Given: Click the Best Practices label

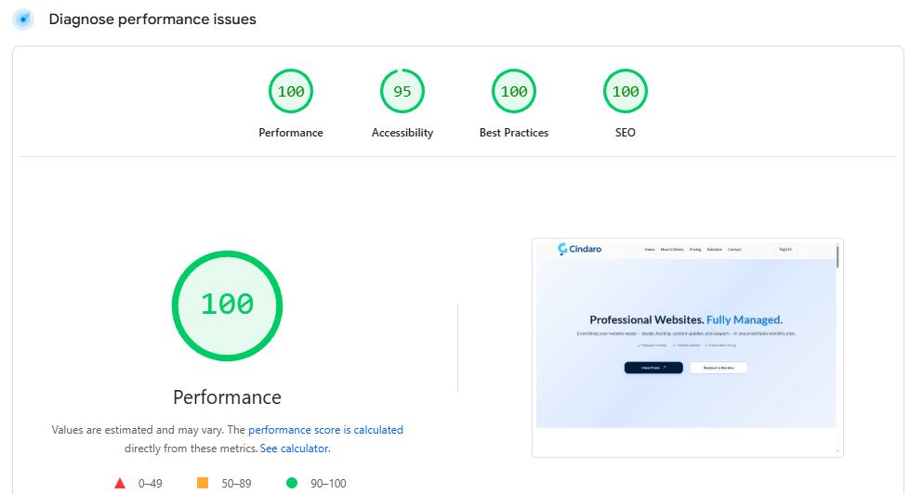Looking at the screenshot, I should coord(514,133).
